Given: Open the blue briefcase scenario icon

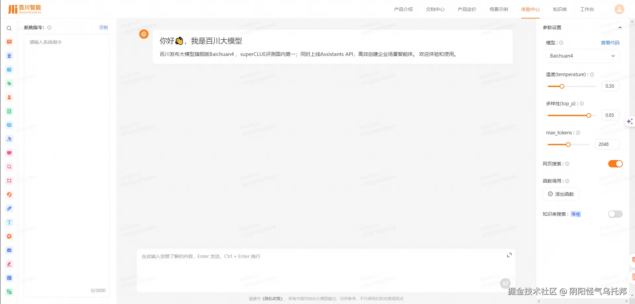Looking at the screenshot, I should click(x=9, y=250).
